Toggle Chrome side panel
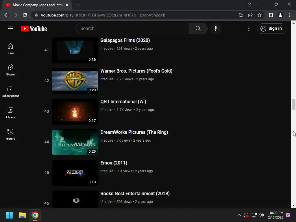Viewport: 296px width, 222px height. (271, 15)
